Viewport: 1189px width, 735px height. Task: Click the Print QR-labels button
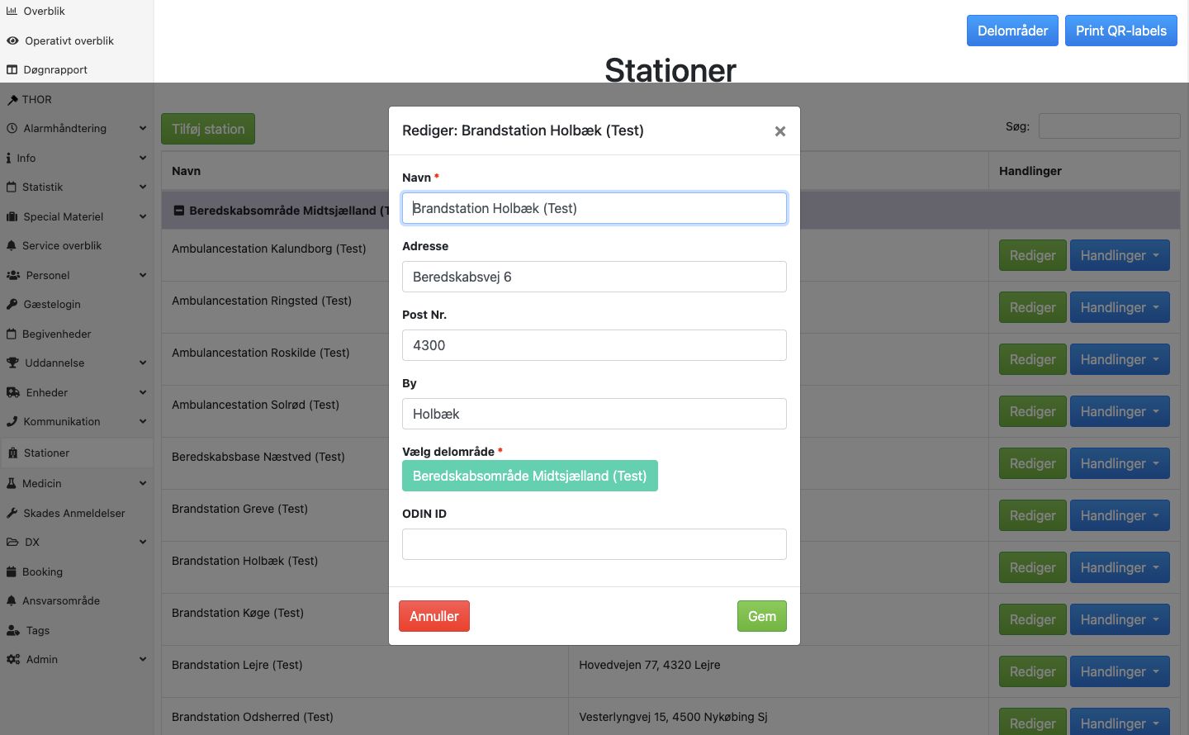pos(1121,31)
